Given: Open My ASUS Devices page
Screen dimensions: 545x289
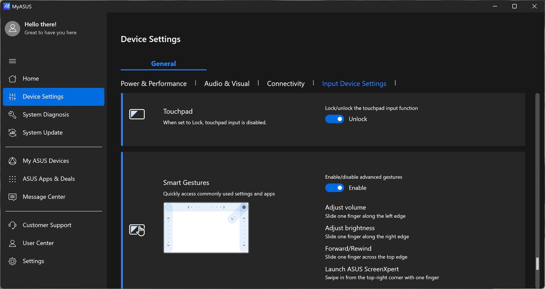Looking at the screenshot, I should (x=54, y=161).
